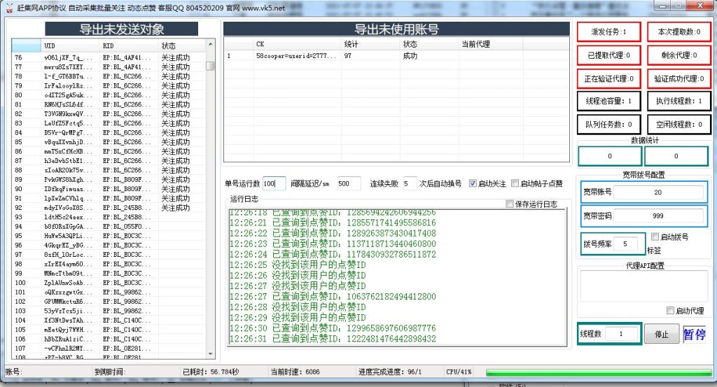Select list row number 76
Image resolution: width=717 pixels, height=387 pixels.
pos(109,57)
